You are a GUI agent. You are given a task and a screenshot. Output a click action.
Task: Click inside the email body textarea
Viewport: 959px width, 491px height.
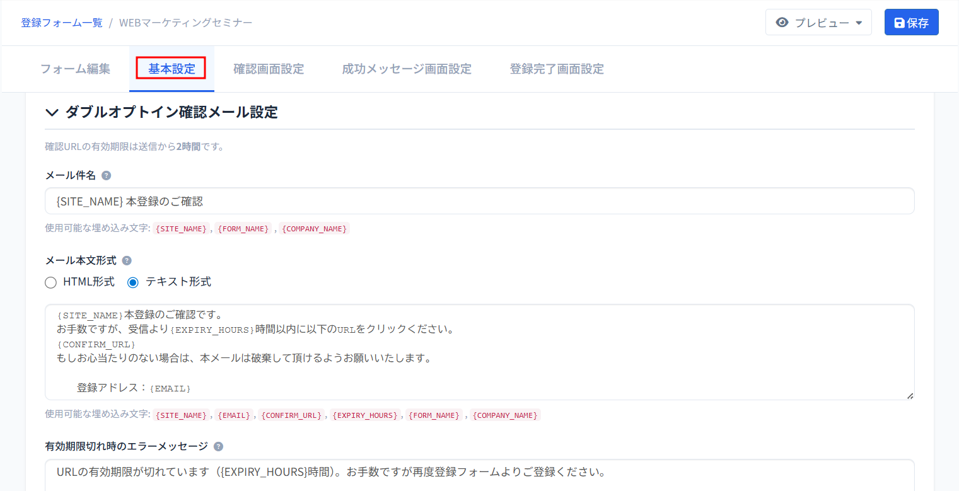tap(479, 352)
